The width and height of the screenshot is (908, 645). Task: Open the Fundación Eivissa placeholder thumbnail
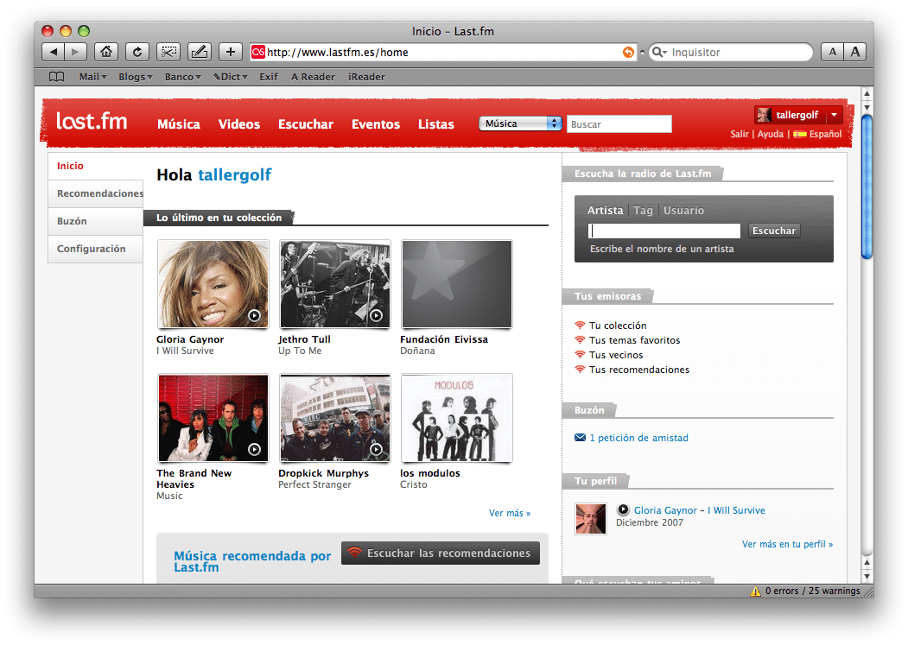click(x=457, y=284)
